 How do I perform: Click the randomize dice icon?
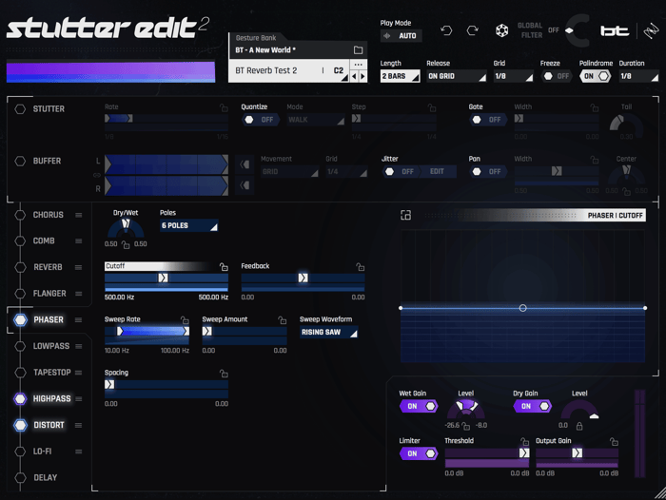coord(501,30)
